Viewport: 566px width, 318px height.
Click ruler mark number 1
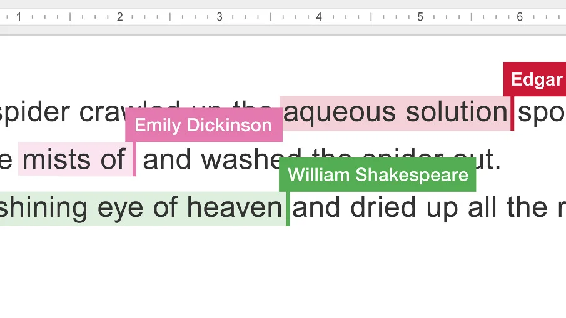point(19,17)
